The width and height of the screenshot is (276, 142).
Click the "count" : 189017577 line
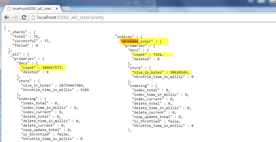pyautogui.click(x=42, y=68)
